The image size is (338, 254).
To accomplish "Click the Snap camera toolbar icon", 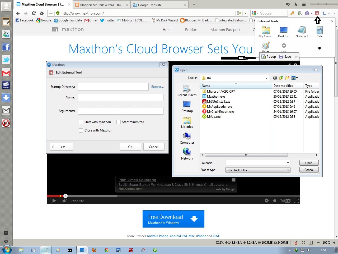I will [307, 13].
